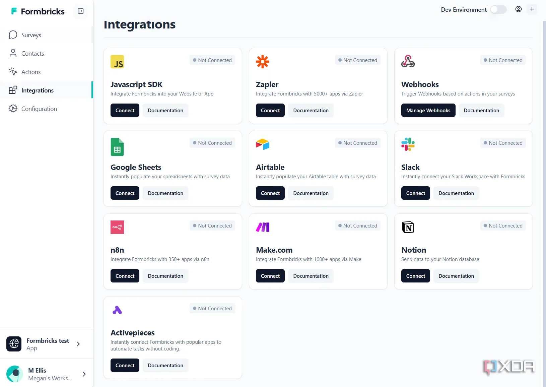
Task: Expand the M Ellis workspace chevron
Action: tap(84, 374)
